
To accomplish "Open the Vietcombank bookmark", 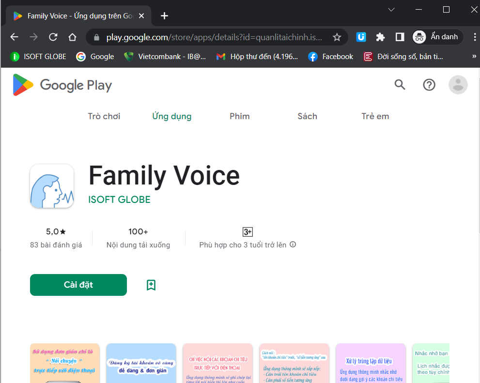I will (x=165, y=57).
